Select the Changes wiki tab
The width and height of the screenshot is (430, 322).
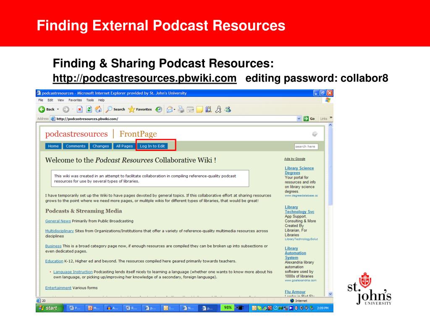tap(101, 146)
